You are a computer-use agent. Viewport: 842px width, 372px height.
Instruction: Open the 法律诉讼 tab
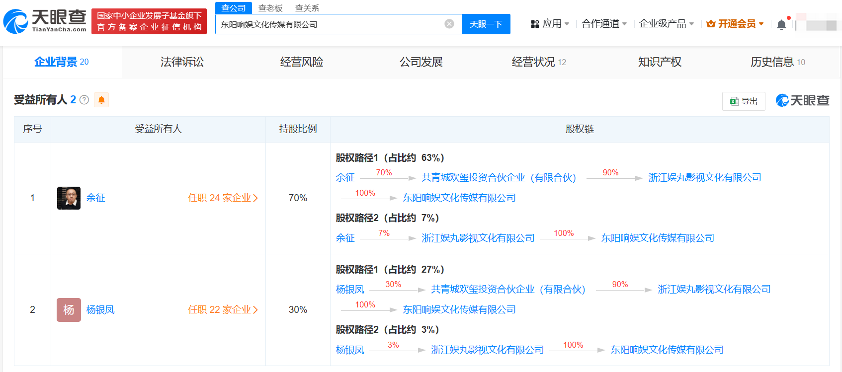click(x=182, y=62)
